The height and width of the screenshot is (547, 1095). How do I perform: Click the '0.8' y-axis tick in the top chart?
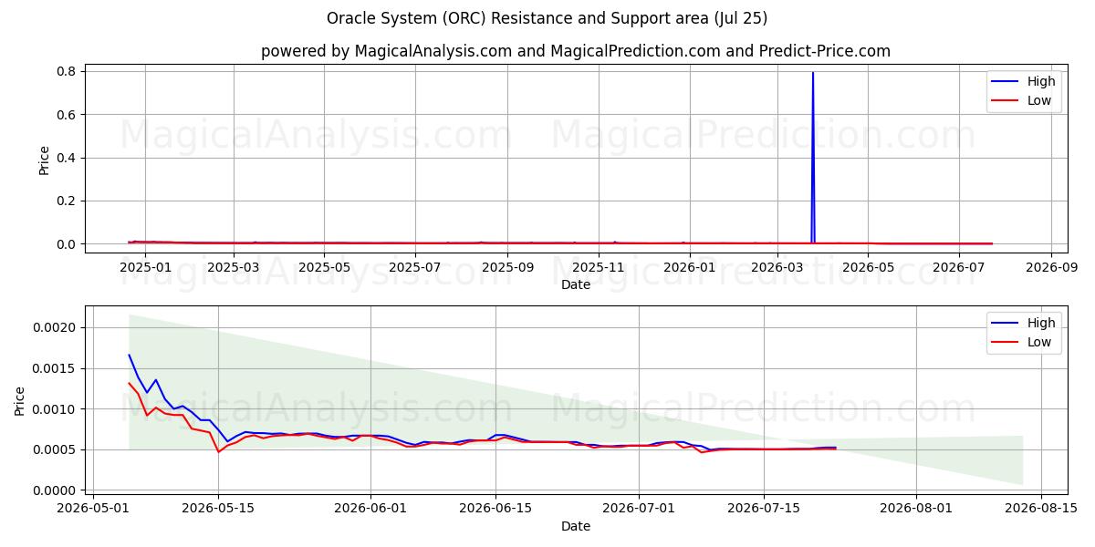pos(68,71)
